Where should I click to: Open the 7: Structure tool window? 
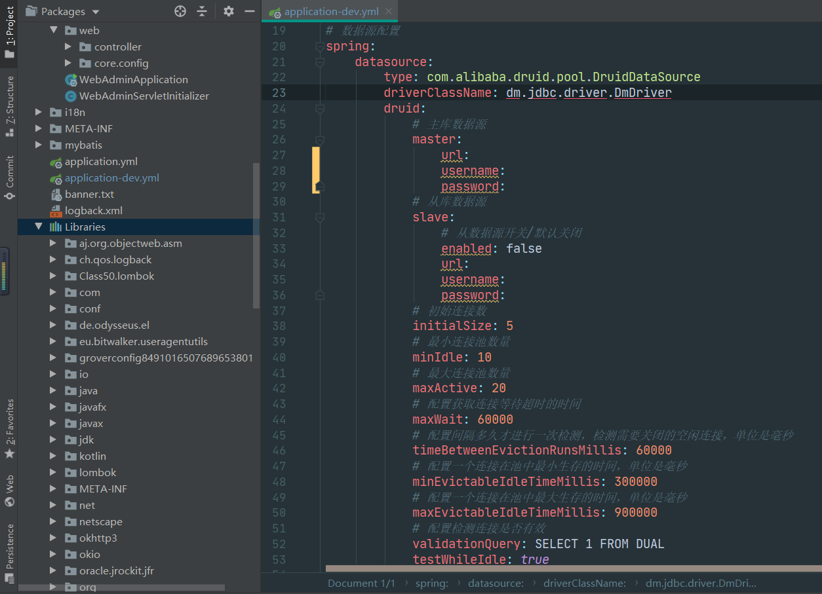click(x=9, y=98)
